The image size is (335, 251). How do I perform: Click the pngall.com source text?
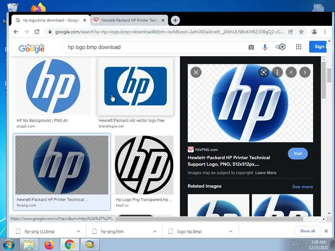26,126
